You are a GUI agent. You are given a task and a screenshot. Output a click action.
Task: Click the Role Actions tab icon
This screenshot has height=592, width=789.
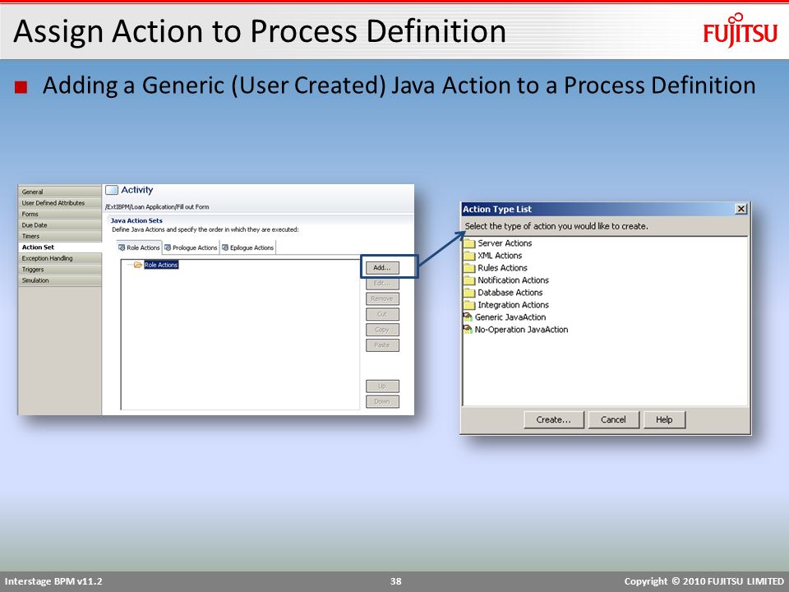pyautogui.click(x=122, y=247)
